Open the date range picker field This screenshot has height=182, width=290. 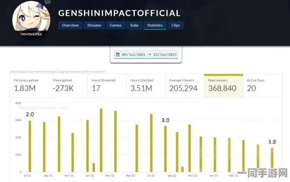tap(146, 54)
